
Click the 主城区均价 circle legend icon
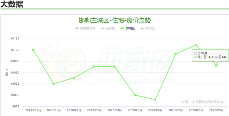77,28
